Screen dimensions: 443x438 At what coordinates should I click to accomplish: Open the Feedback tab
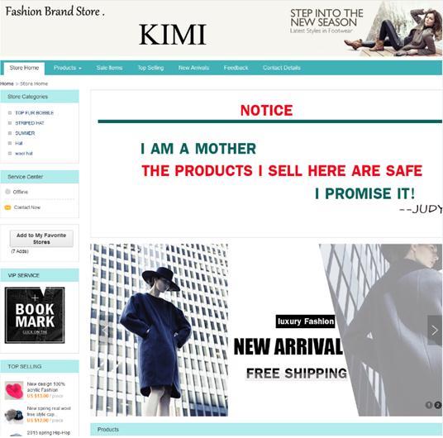click(236, 68)
